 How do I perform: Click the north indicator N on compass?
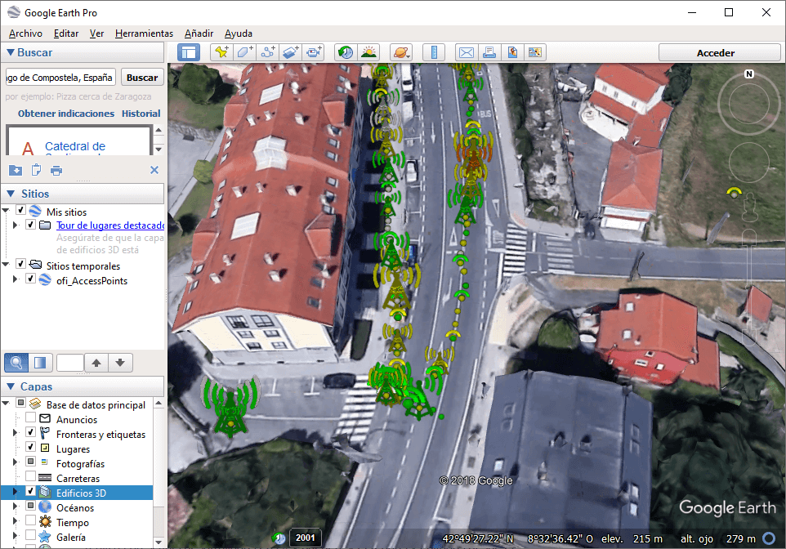pos(749,74)
